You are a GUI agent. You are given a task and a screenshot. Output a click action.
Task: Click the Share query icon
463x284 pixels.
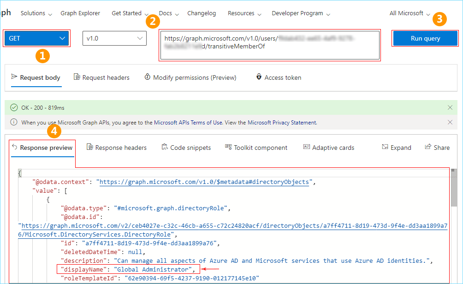[428, 147]
